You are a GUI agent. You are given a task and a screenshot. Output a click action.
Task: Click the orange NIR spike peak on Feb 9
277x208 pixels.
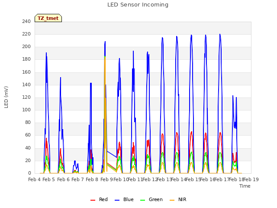105,57
